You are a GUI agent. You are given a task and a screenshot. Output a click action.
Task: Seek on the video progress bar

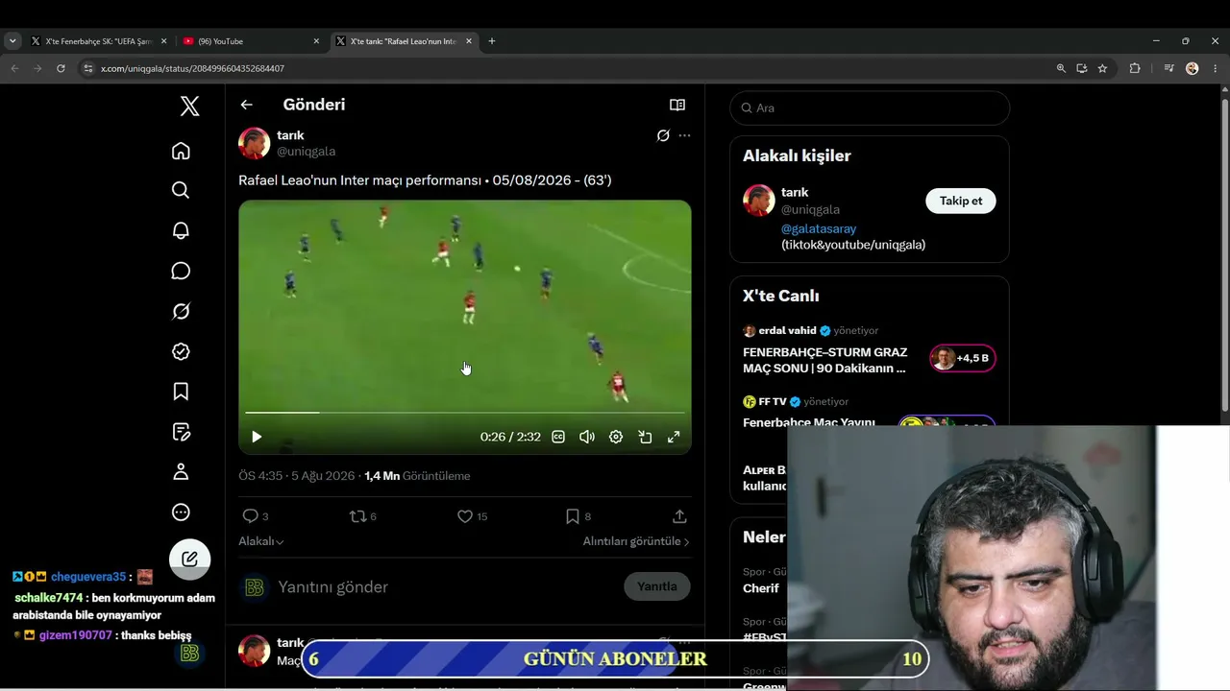point(465,413)
